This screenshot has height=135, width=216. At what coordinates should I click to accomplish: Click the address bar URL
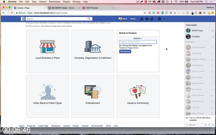pos(47,13)
